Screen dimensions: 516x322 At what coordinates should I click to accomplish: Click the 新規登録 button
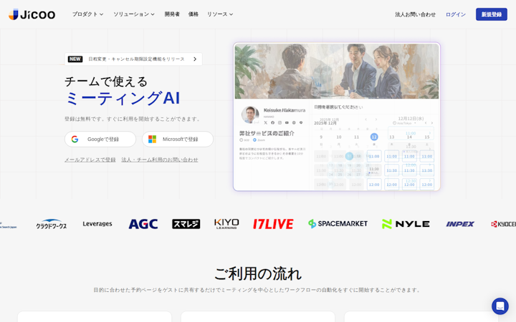(492, 14)
